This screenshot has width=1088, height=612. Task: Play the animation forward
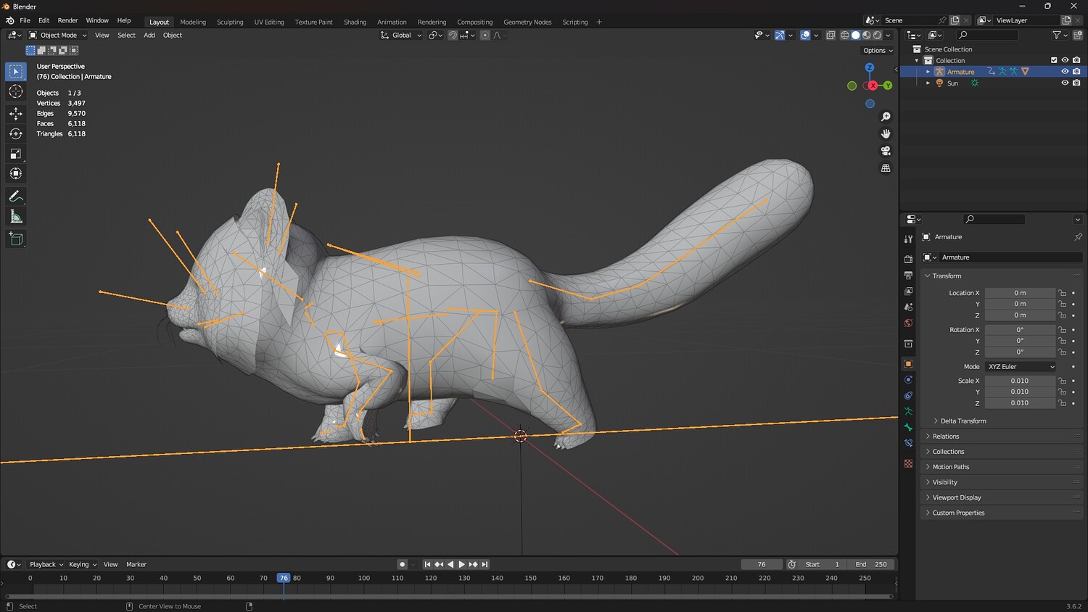(461, 564)
